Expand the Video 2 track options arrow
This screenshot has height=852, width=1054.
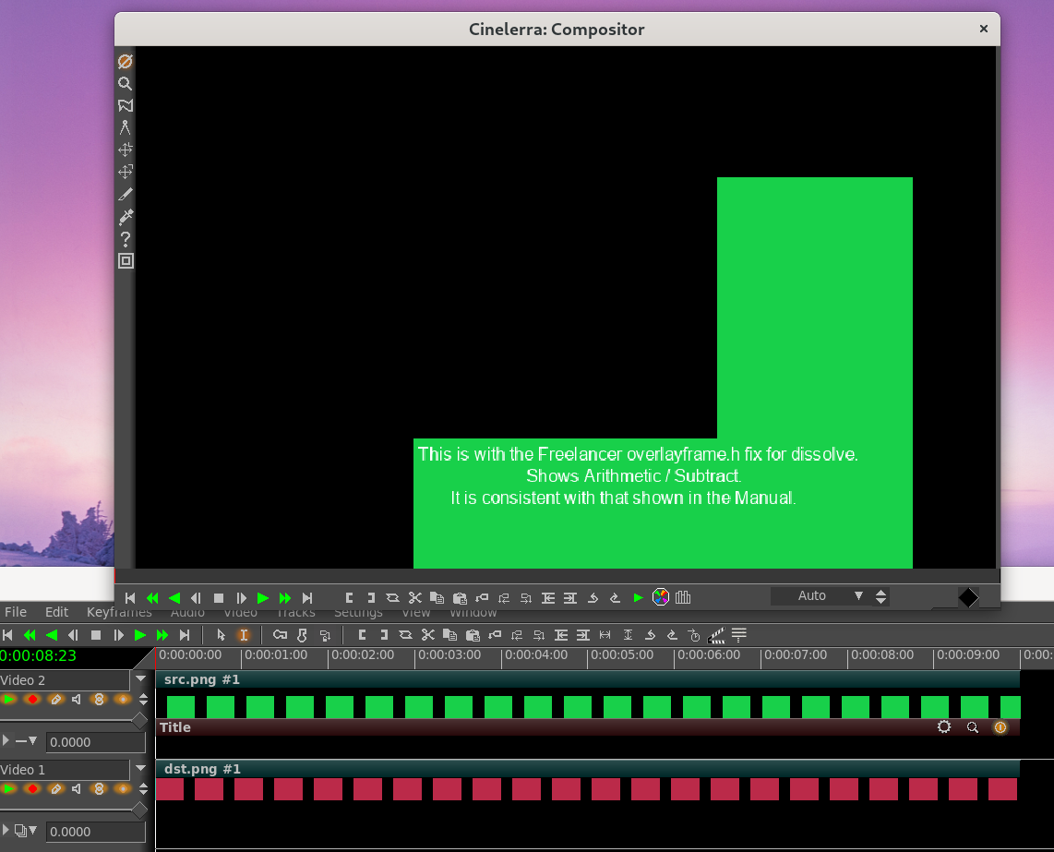click(140, 678)
